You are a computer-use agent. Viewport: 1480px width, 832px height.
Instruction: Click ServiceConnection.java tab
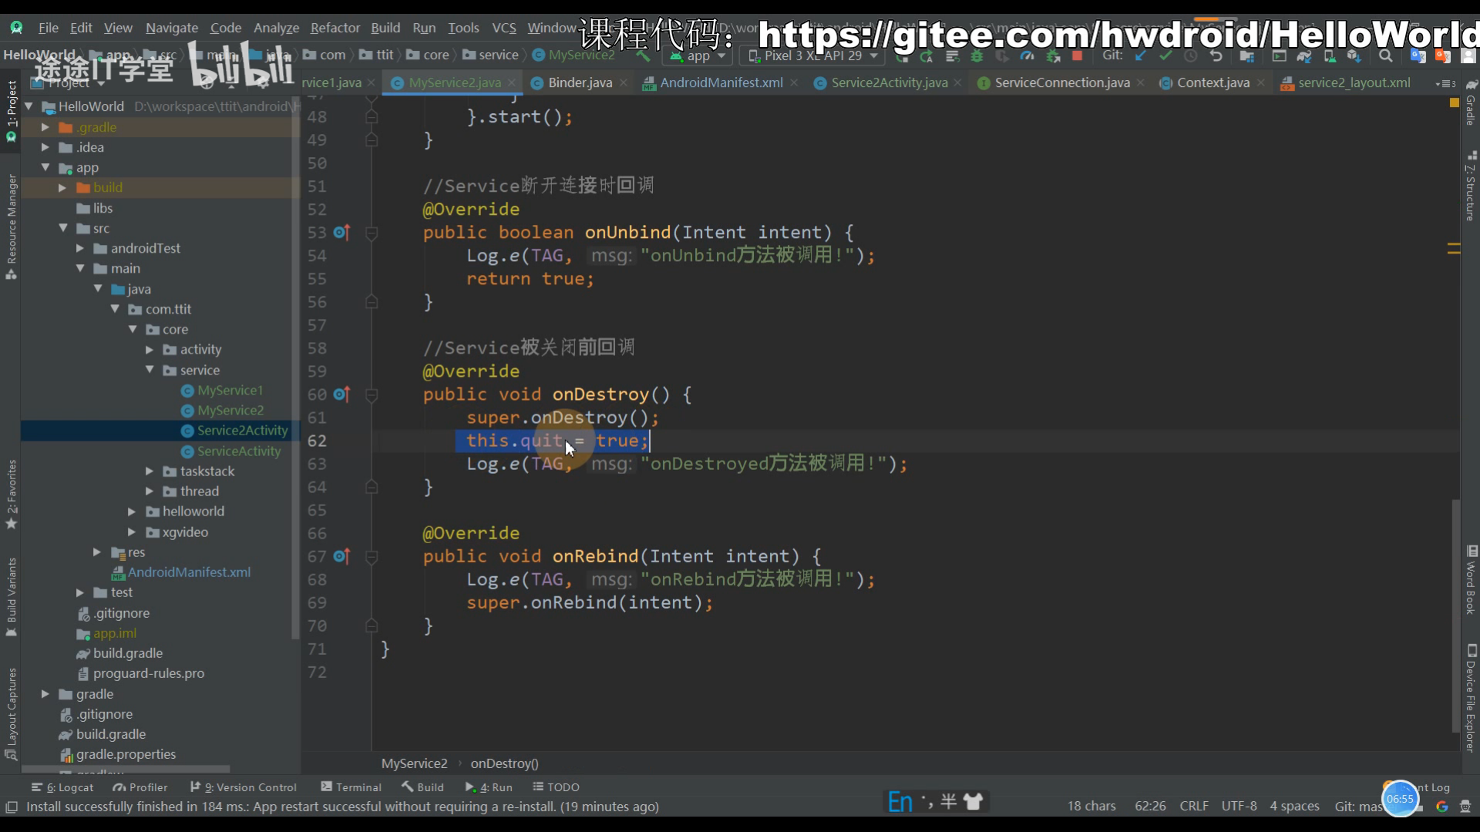1062,82
